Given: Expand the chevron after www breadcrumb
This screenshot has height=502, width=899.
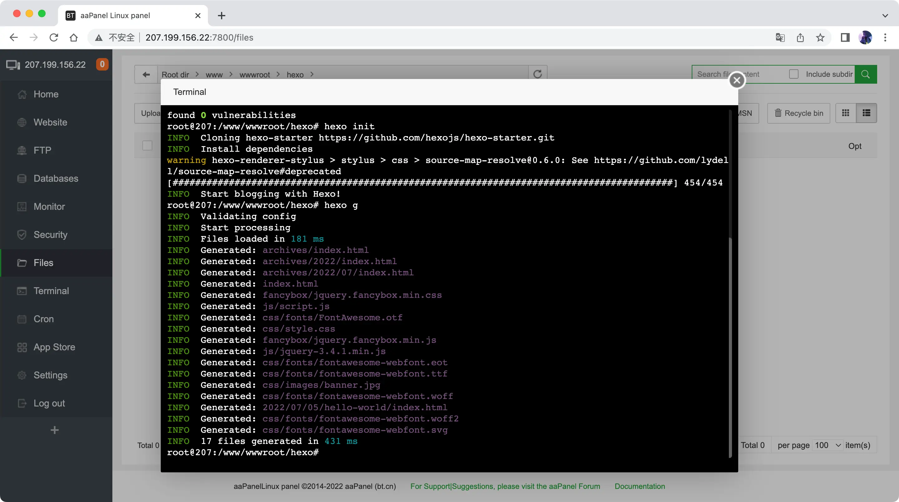Looking at the screenshot, I should pos(231,74).
